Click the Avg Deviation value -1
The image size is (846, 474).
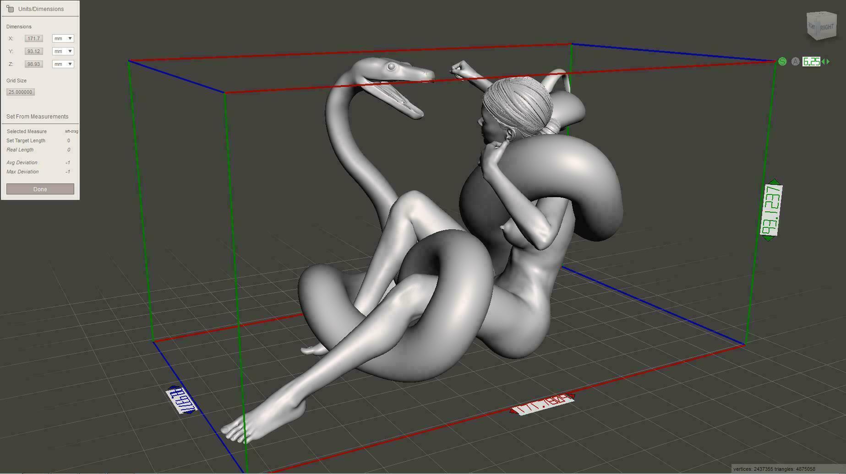click(68, 162)
